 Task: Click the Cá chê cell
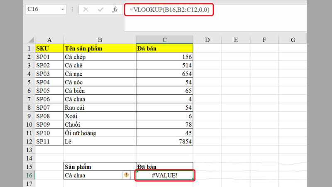pyautogui.click(x=100, y=65)
